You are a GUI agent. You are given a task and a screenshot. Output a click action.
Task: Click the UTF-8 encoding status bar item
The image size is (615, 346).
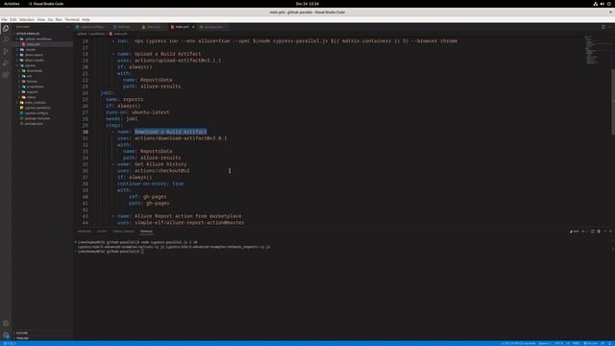[558, 343]
